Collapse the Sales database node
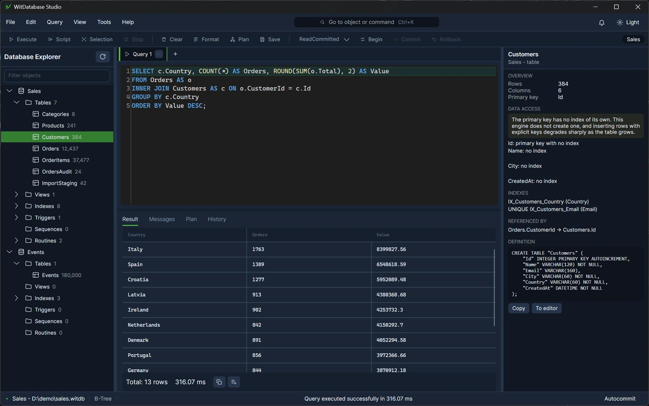Screen dimensions: 649x406 coord(9,91)
